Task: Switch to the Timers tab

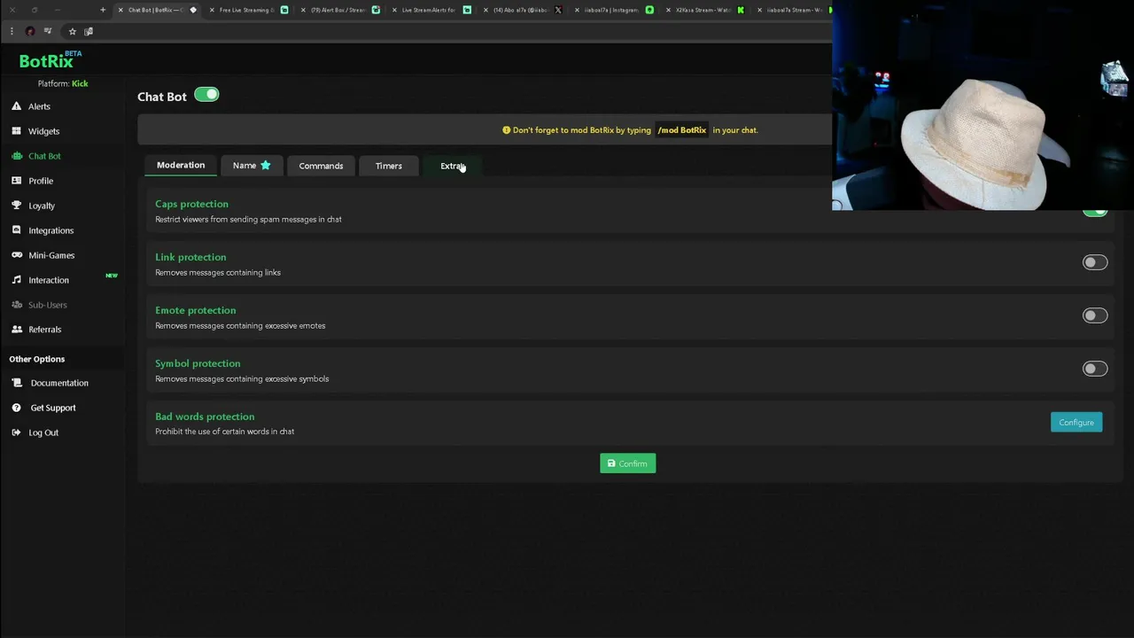Action: (388, 166)
